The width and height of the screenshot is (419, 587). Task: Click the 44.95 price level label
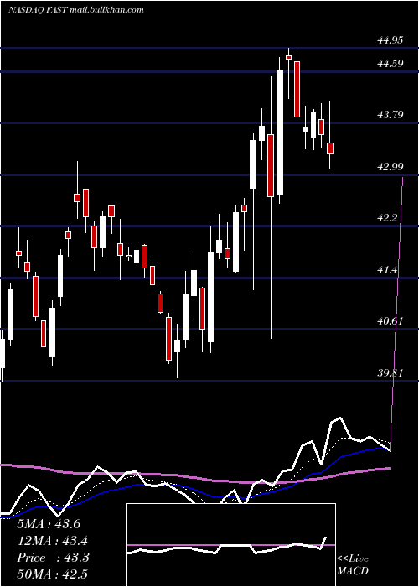click(x=391, y=40)
